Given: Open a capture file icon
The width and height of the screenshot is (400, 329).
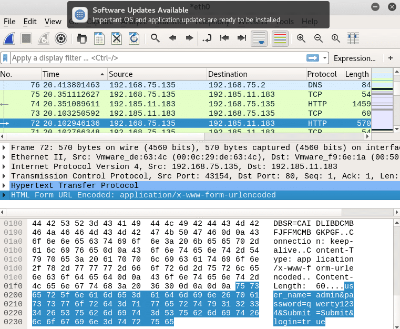Looking at the screenshot, I should [x=82, y=38].
